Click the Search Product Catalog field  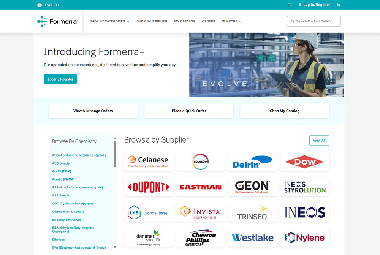click(314, 21)
